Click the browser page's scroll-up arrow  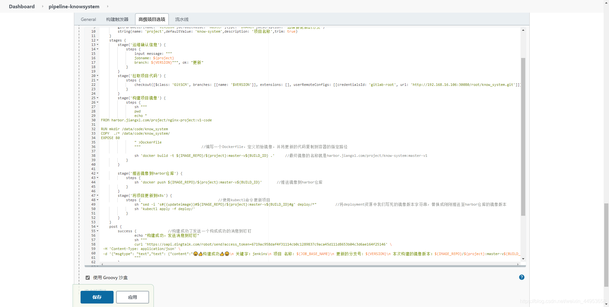pyautogui.click(x=606, y=2)
